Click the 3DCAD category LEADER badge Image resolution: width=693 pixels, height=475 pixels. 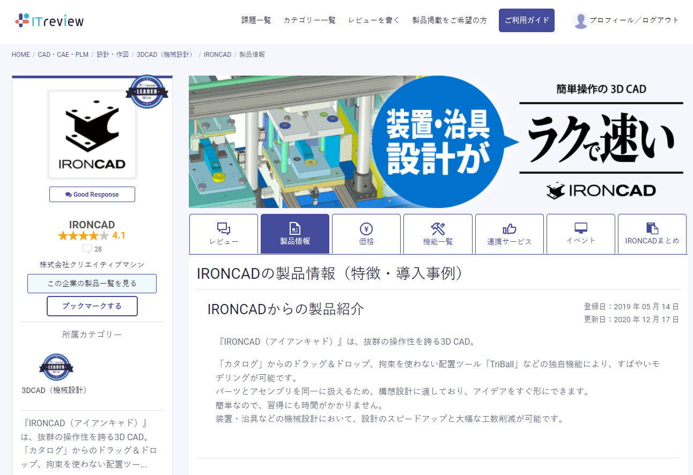pos(56,367)
